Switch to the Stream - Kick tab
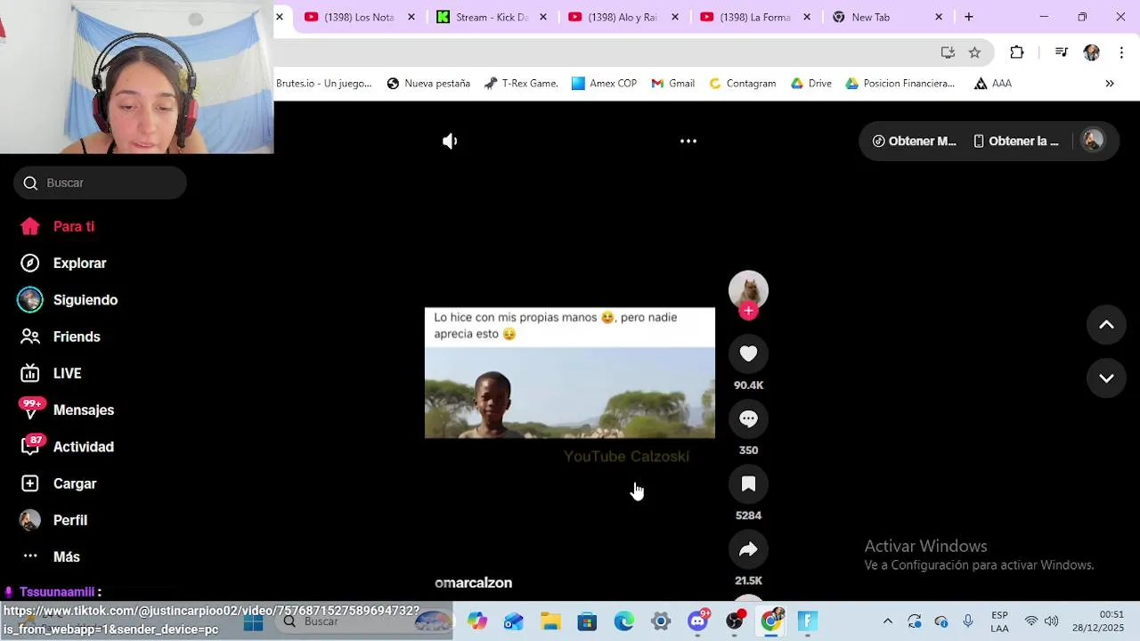Image resolution: width=1140 pixels, height=641 pixels. pyautogui.click(x=491, y=17)
